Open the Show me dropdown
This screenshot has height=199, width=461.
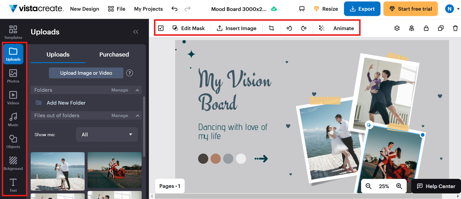(x=107, y=135)
